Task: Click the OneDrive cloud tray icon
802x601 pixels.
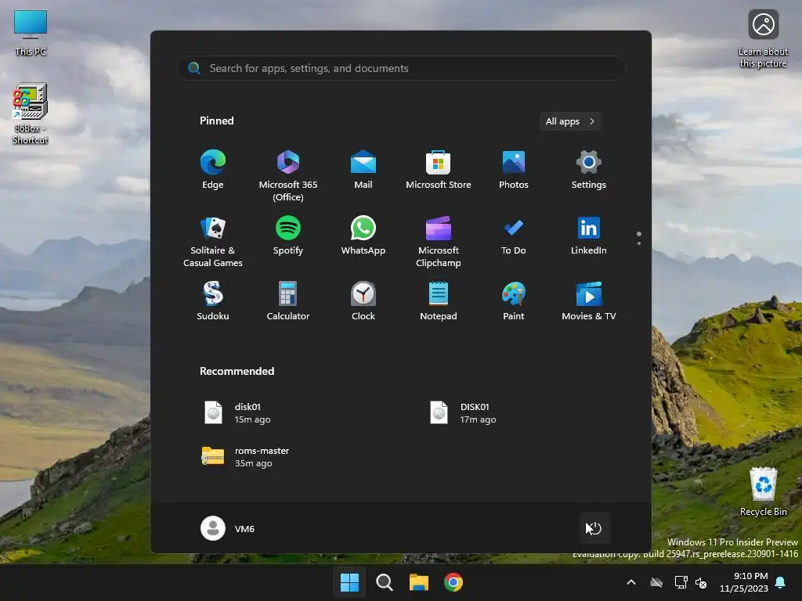Action: coord(656,582)
